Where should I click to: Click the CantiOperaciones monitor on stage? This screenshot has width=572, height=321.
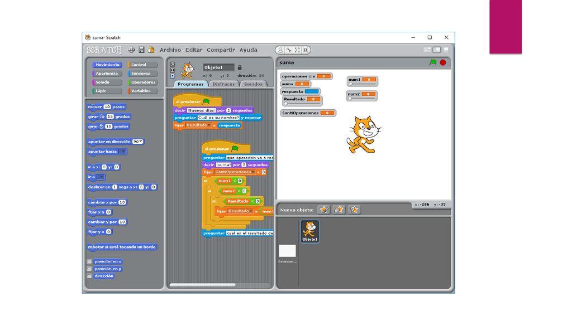coord(308,113)
